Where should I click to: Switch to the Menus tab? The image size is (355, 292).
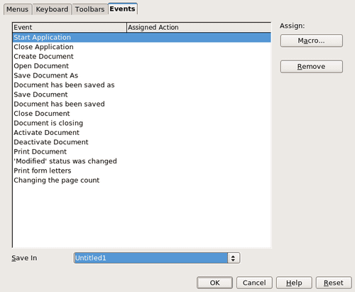click(17, 9)
